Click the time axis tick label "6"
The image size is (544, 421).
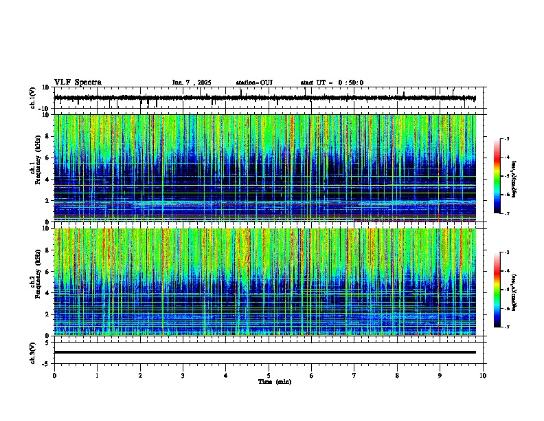point(312,376)
